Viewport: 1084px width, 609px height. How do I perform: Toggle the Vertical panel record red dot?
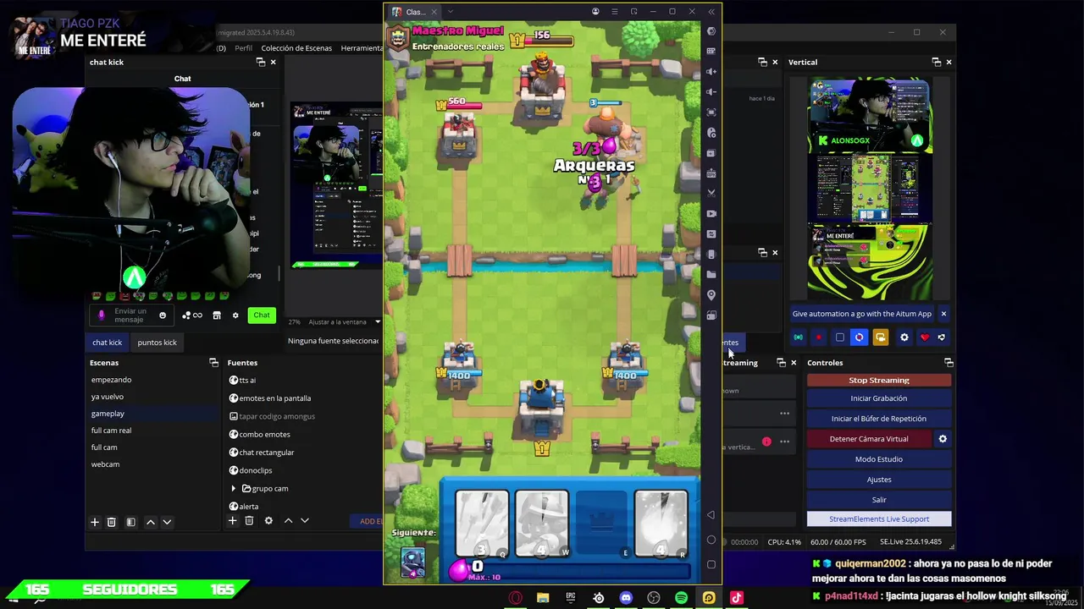(x=819, y=337)
